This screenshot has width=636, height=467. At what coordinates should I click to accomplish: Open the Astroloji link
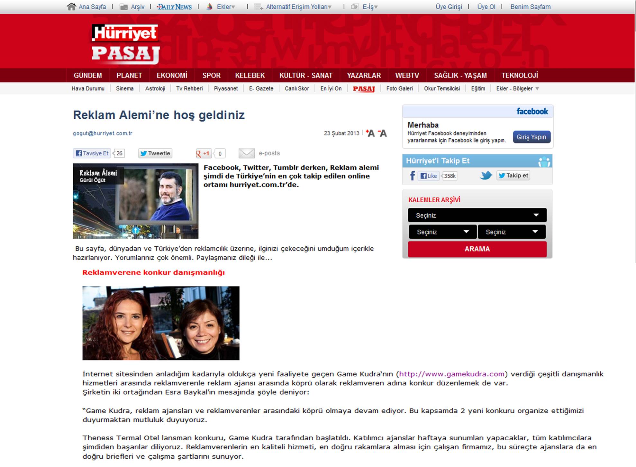pyautogui.click(x=155, y=88)
